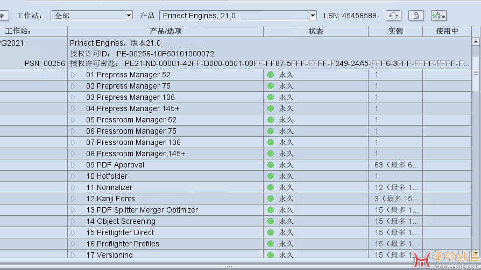The width and height of the screenshot is (481, 270).
Task: Expand 09 PDF Approval row
Action: point(73,165)
